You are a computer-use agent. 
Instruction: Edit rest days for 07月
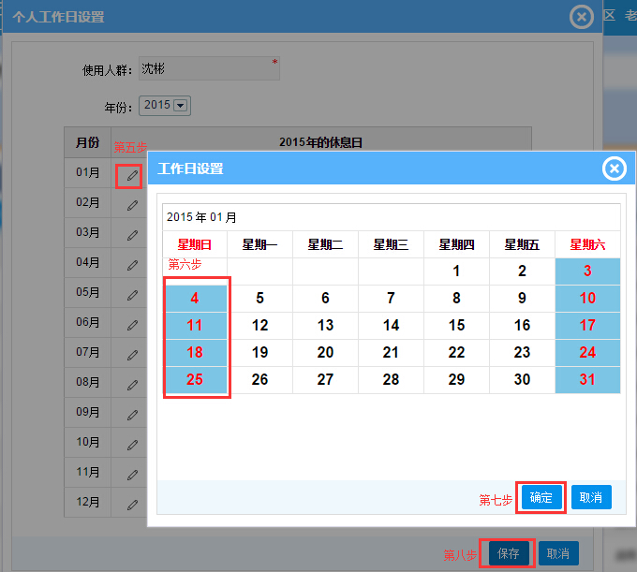132,356
